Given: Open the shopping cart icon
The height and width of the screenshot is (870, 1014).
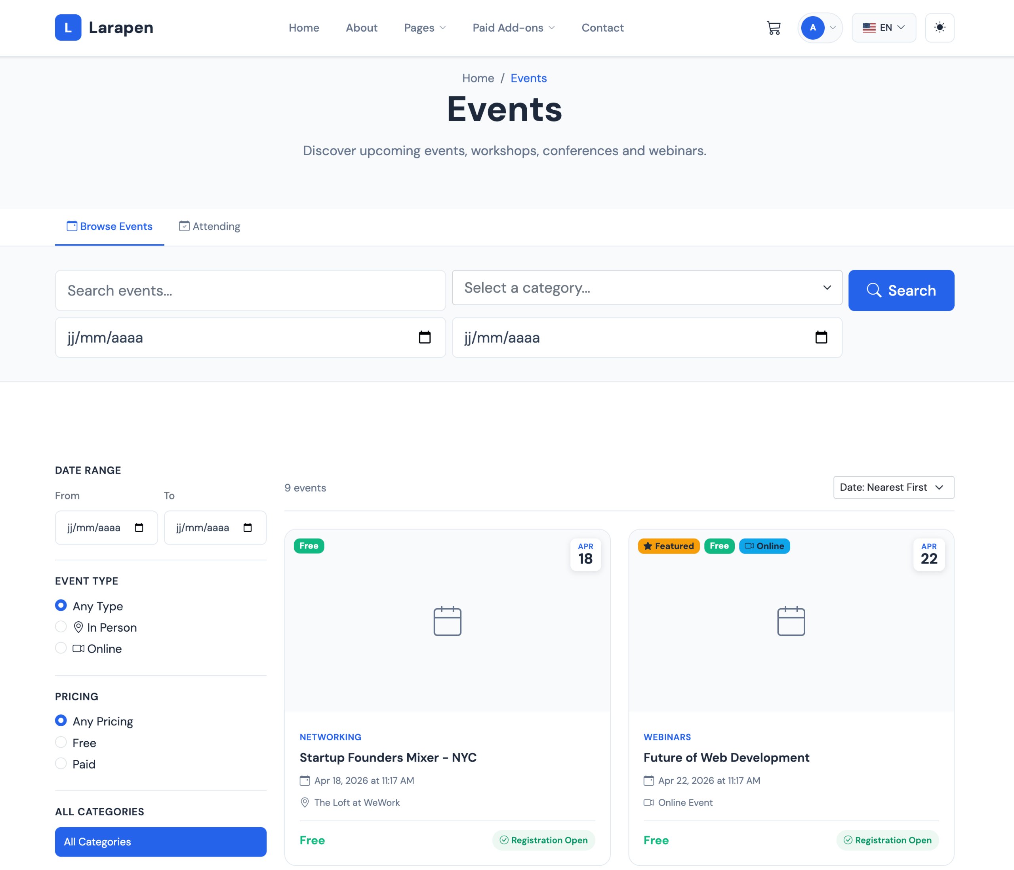Looking at the screenshot, I should pos(773,28).
